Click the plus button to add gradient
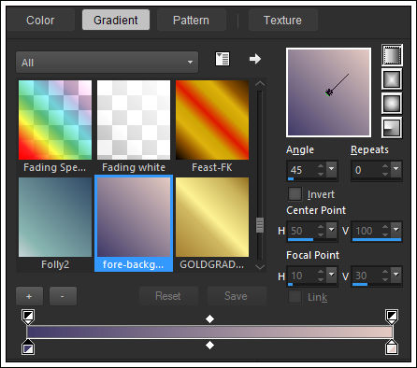Image resolution: width=417 pixels, height=368 pixels. coord(29,296)
